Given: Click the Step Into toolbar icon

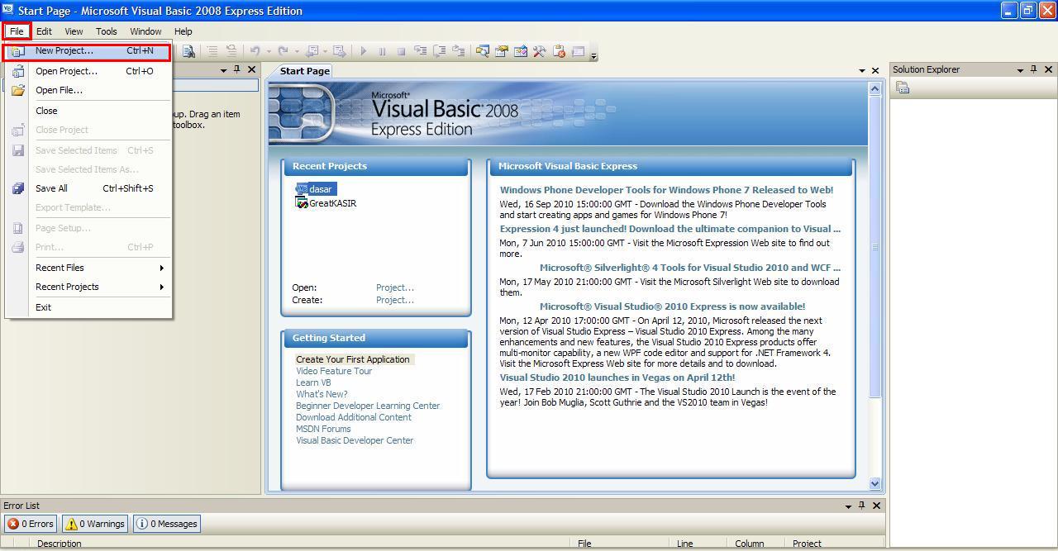Looking at the screenshot, I should [420, 51].
